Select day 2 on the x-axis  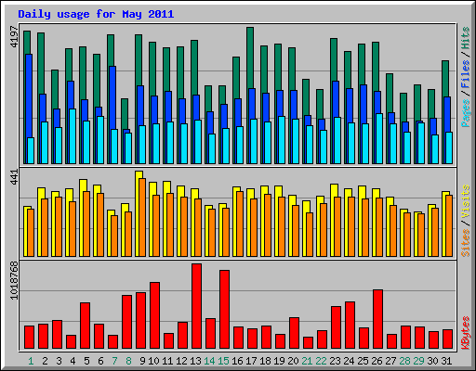45,361
